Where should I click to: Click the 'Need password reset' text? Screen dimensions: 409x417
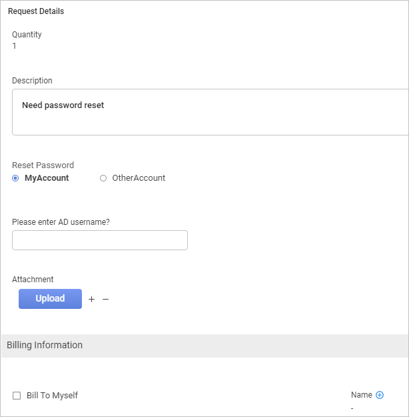click(x=63, y=105)
